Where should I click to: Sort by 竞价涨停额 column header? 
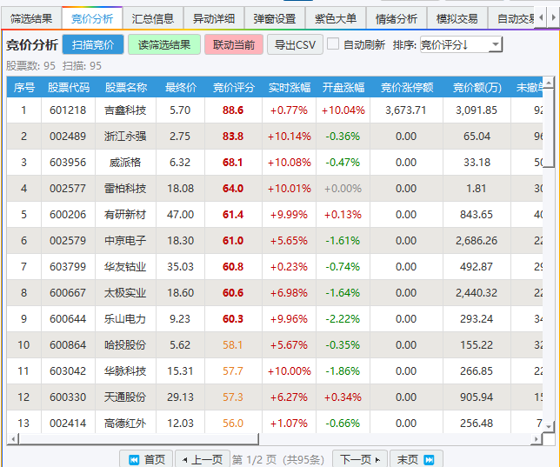click(x=407, y=88)
